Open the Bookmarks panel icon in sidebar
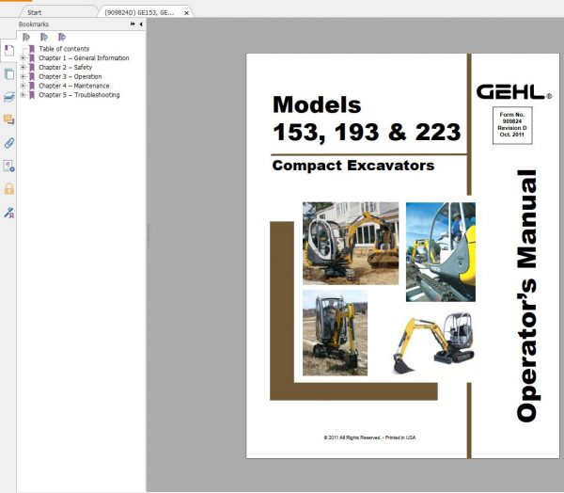564x493 pixels. pyautogui.click(x=9, y=51)
